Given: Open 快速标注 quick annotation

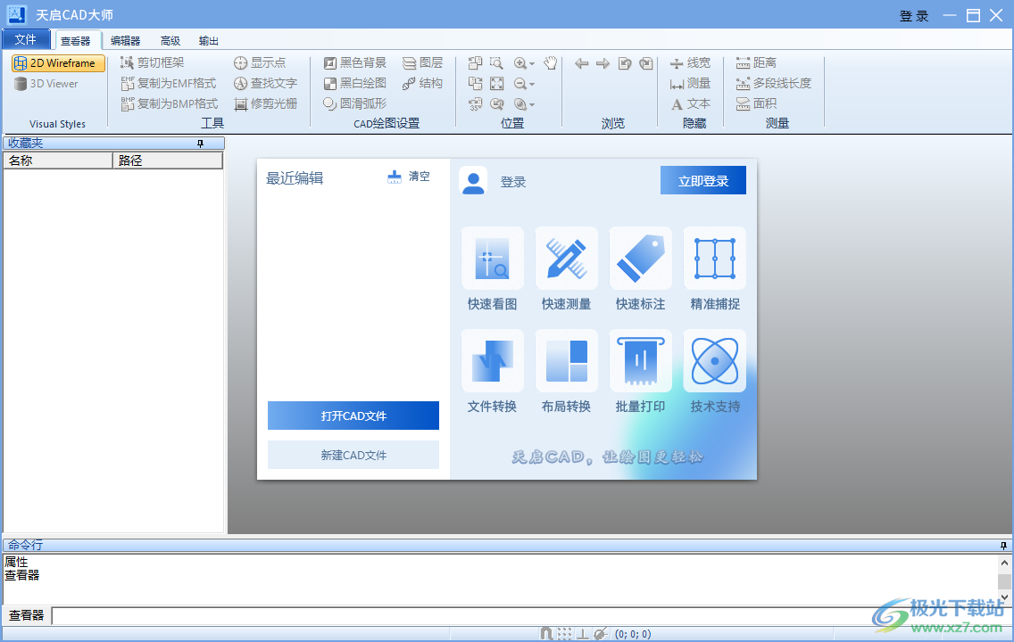Looking at the screenshot, I should point(640,269).
